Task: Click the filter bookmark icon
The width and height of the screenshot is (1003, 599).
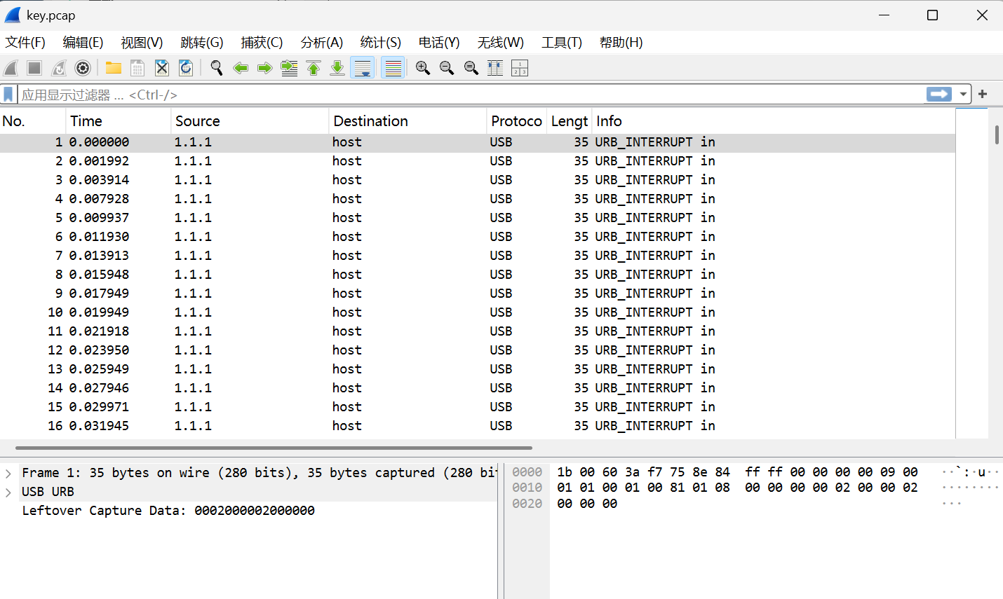Action: (8, 94)
